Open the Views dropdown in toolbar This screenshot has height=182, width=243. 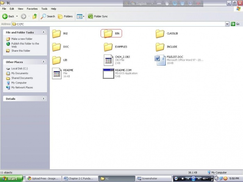coord(80,16)
